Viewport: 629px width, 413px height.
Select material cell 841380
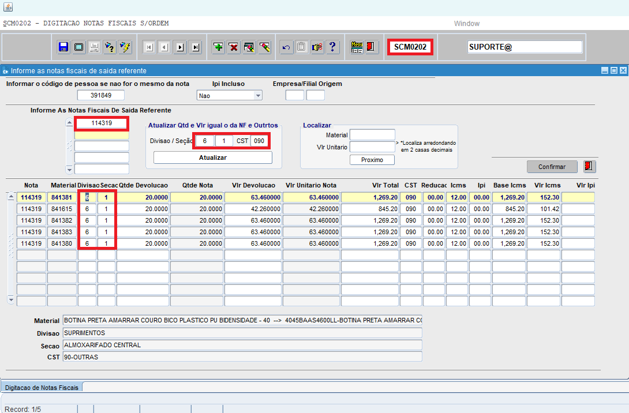pos(62,244)
